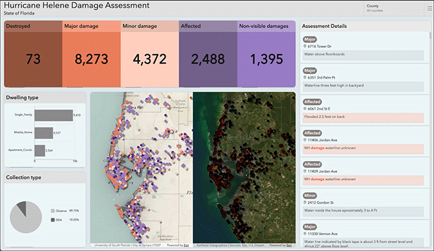Click the Esri link under the left map
This screenshot has height=251, width=434.
(186, 245)
